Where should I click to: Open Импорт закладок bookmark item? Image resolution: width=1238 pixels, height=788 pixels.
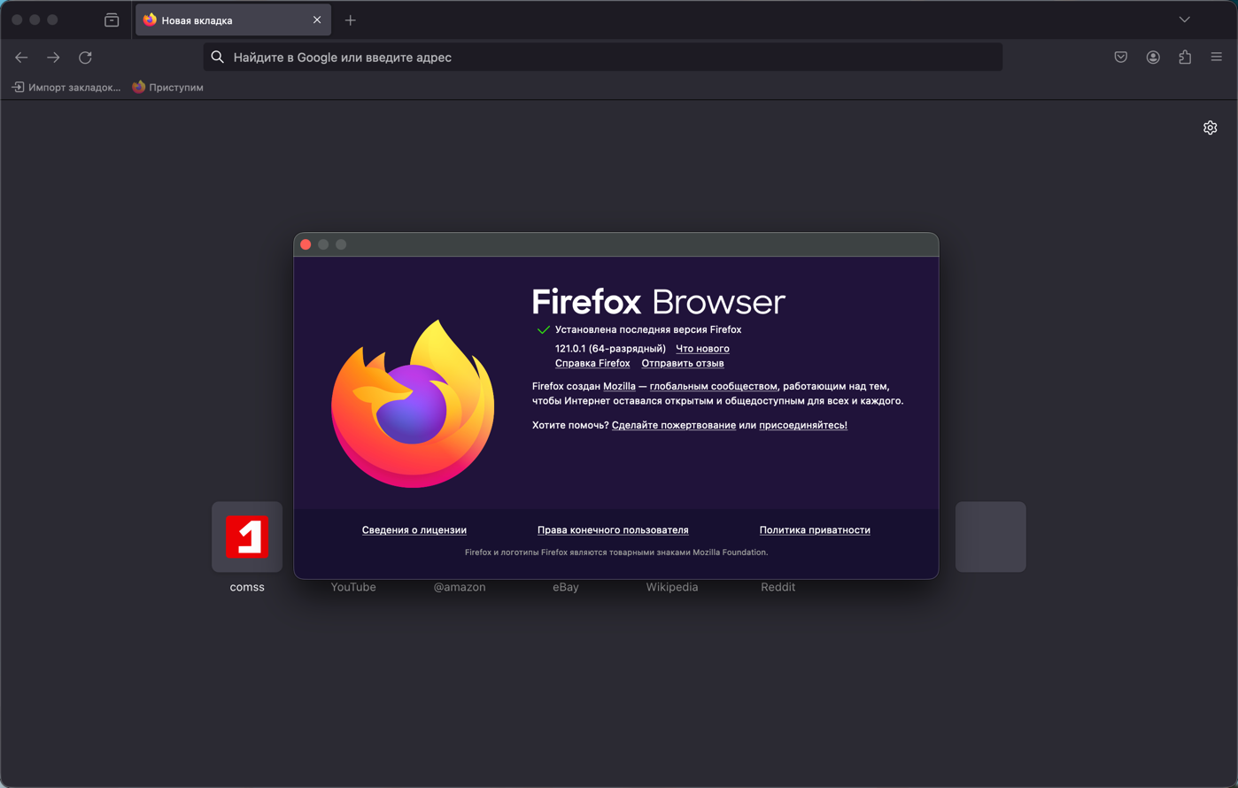coord(66,88)
